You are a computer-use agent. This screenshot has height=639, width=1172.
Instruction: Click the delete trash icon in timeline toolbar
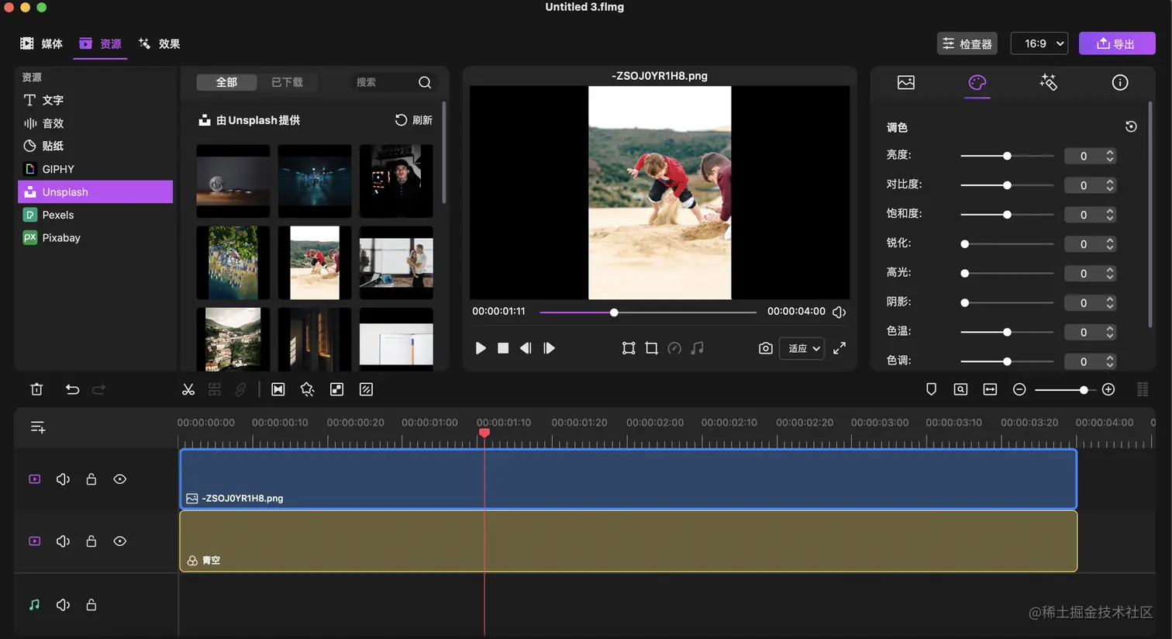(x=36, y=389)
